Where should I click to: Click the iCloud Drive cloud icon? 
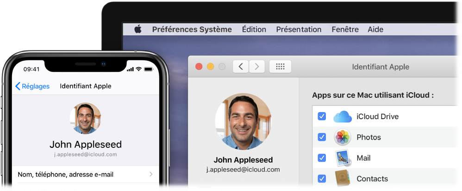(x=343, y=117)
